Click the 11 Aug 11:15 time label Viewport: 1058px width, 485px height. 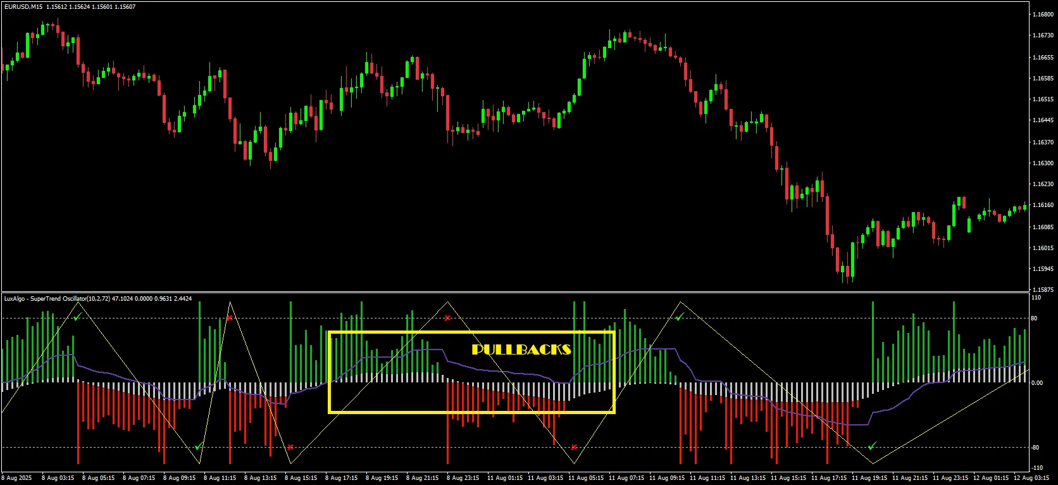(x=708, y=478)
